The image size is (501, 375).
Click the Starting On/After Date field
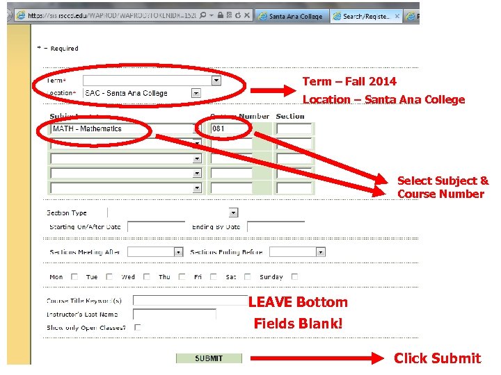pyautogui.click(x=156, y=226)
